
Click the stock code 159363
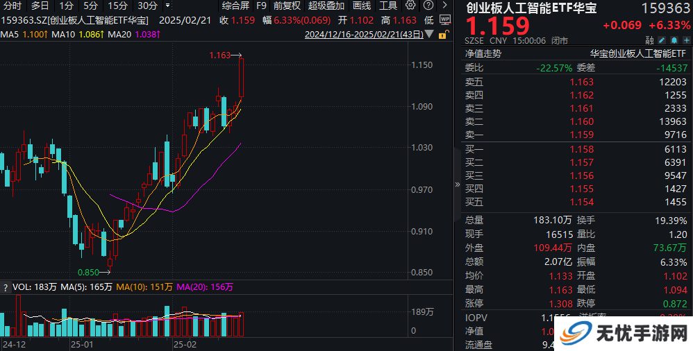click(x=667, y=8)
